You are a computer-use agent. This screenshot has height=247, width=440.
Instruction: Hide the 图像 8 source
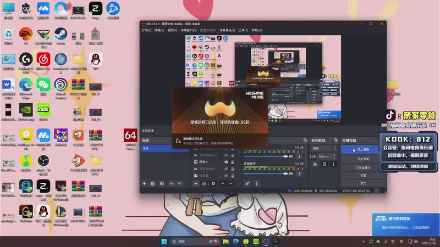pos(226,162)
